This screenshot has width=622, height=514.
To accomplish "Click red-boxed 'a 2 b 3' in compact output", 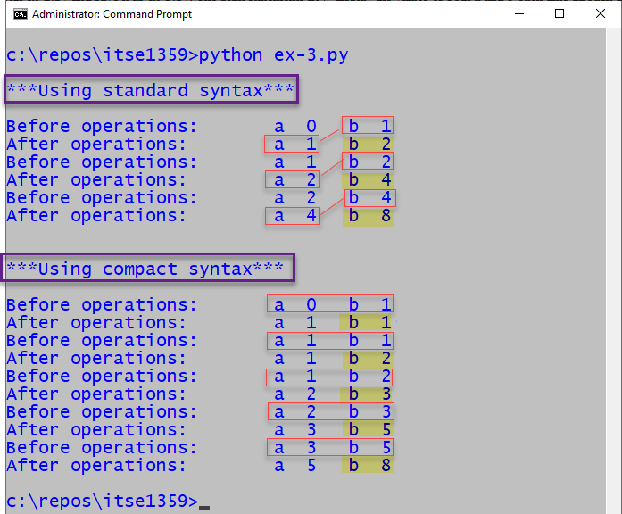I will coord(330,411).
